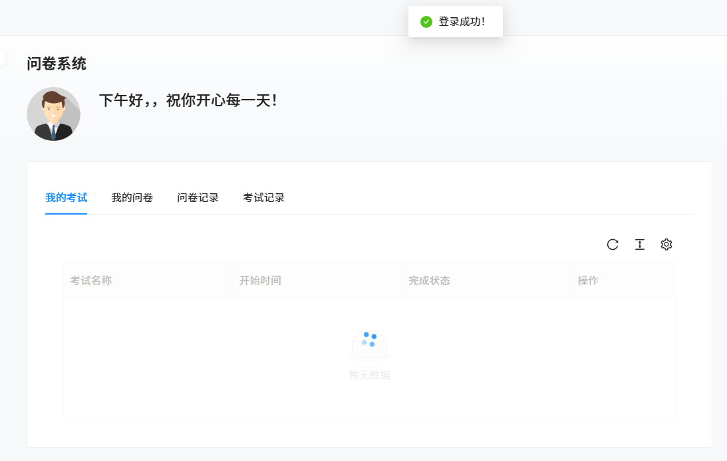Screen dimensions: 727x461
Task: Switch to 我的问卷 tab
Action: pyautogui.click(x=132, y=198)
